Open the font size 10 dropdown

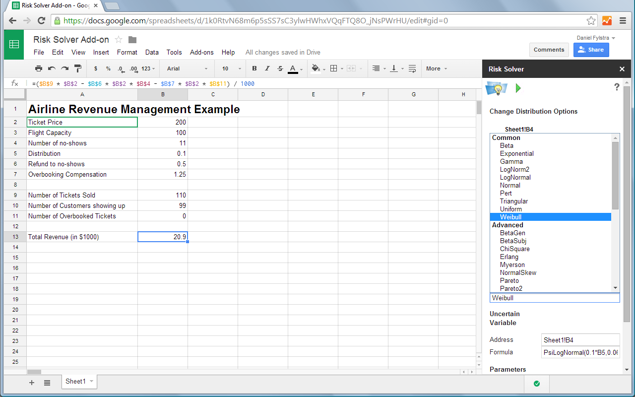[231, 68]
